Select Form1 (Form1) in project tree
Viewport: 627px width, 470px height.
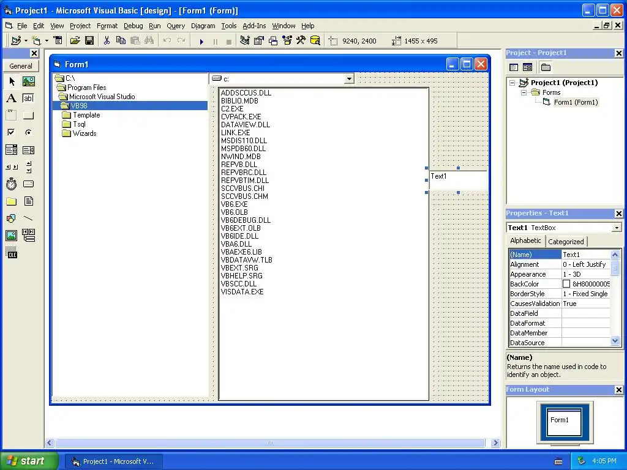[576, 102]
